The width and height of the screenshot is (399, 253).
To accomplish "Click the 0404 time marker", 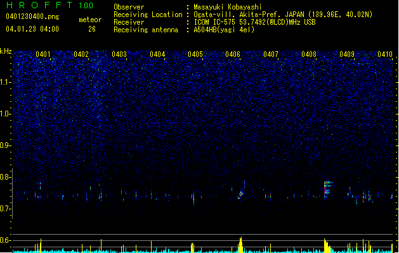I will (157, 54).
